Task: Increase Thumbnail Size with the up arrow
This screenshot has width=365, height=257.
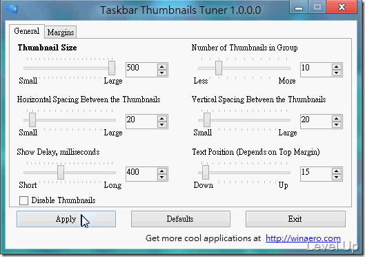Action: point(162,66)
